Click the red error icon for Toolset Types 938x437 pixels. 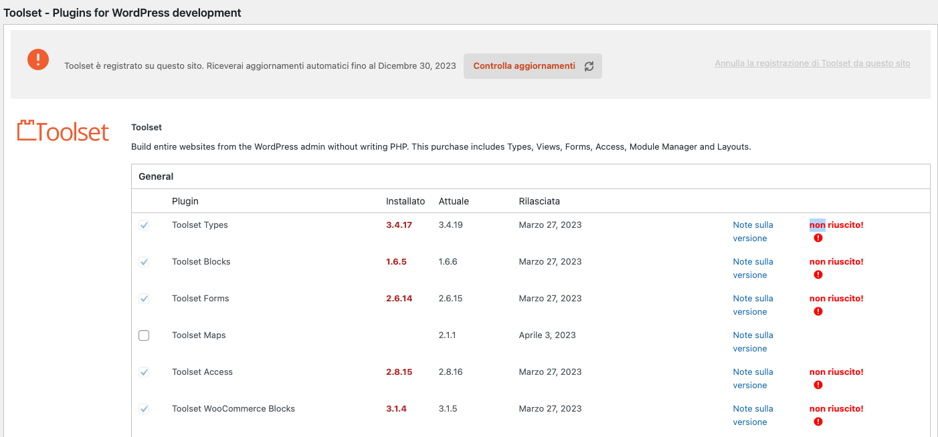click(818, 238)
